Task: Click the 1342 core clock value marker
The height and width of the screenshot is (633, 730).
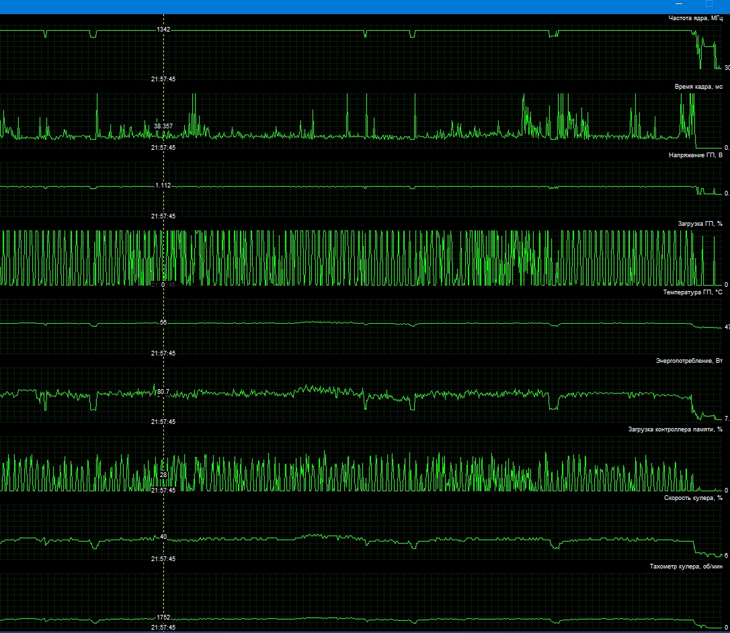Action: [163, 30]
